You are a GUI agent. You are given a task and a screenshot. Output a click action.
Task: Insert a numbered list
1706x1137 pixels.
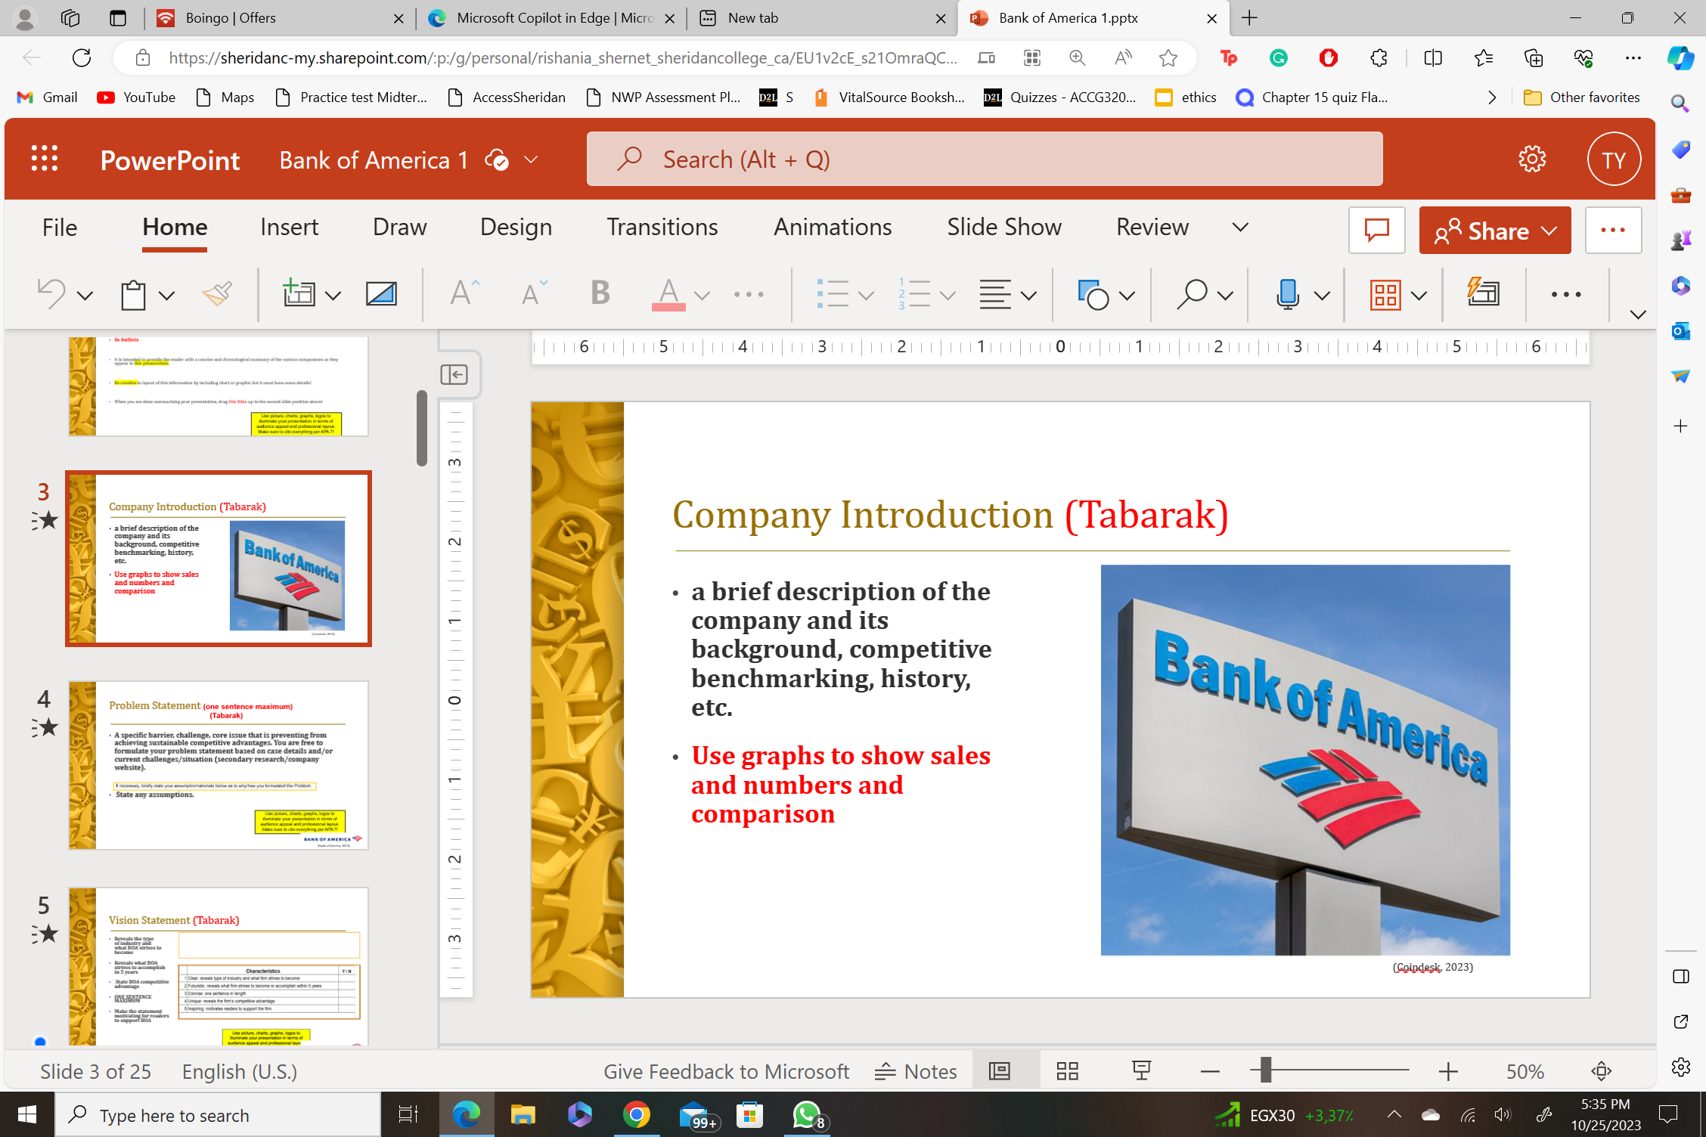pos(914,293)
